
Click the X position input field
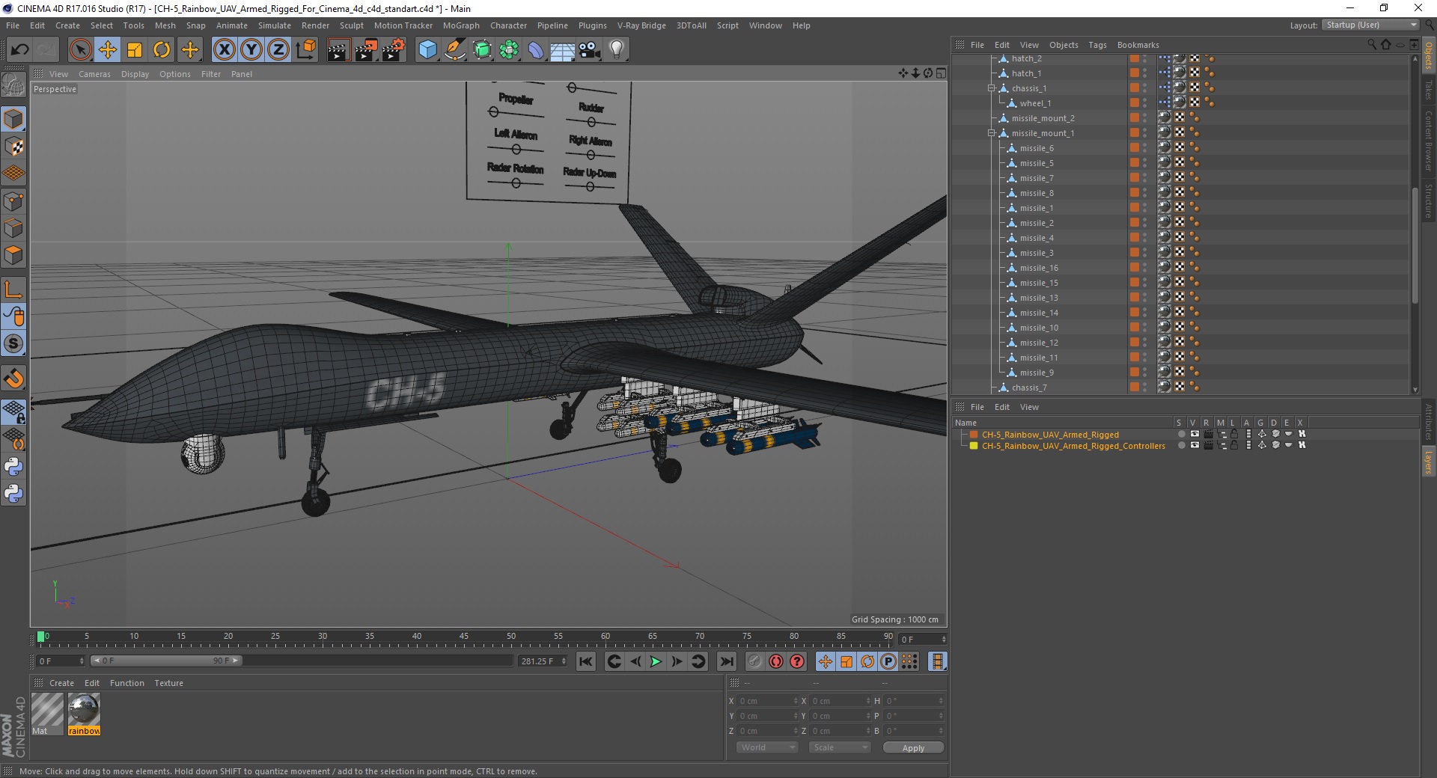coord(768,701)
